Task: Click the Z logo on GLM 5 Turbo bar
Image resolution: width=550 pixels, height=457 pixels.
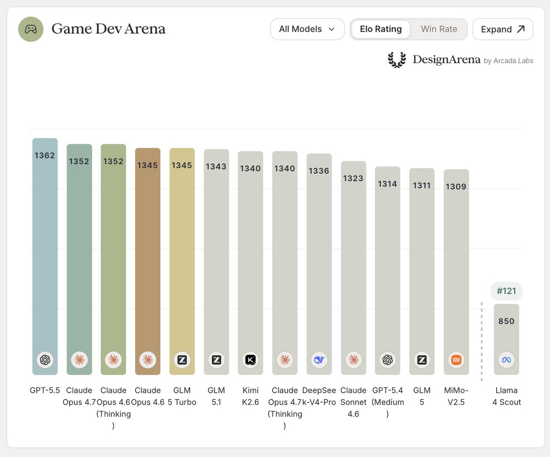Action: 182,360
